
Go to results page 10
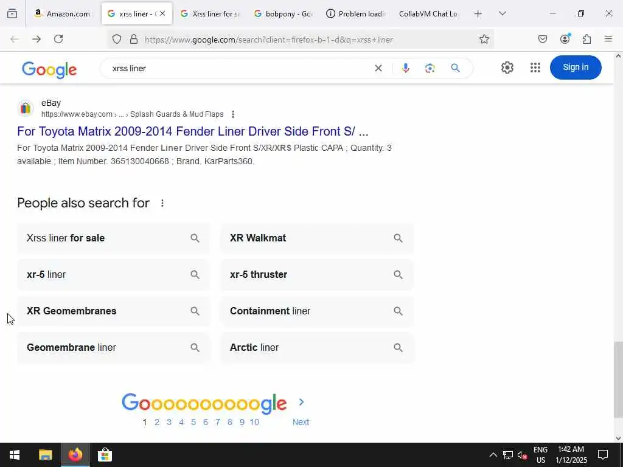(x=254, y=422)
